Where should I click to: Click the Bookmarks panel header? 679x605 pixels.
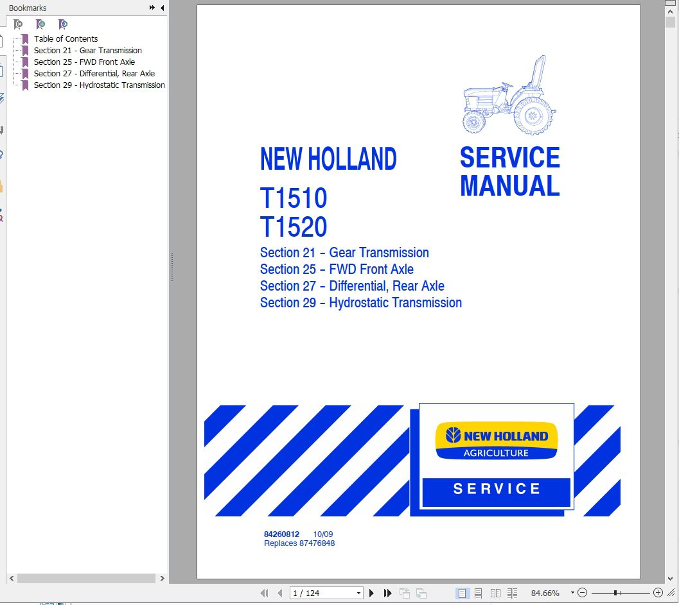pos(27,8)
